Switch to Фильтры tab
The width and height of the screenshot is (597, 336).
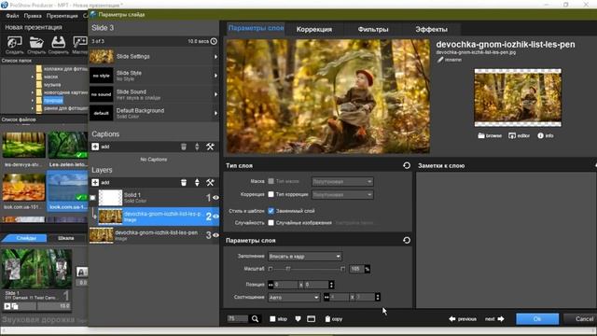pyautogui.click(x=373, y=29)
